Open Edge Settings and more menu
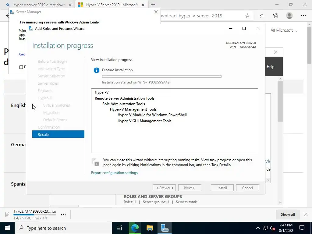312x234 pixels. [x=303, y=16]
